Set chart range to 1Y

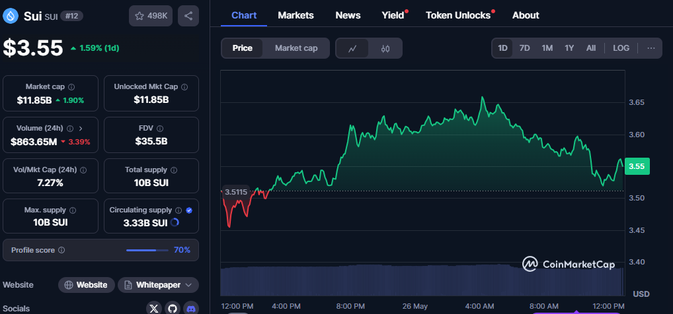(569, 48)
